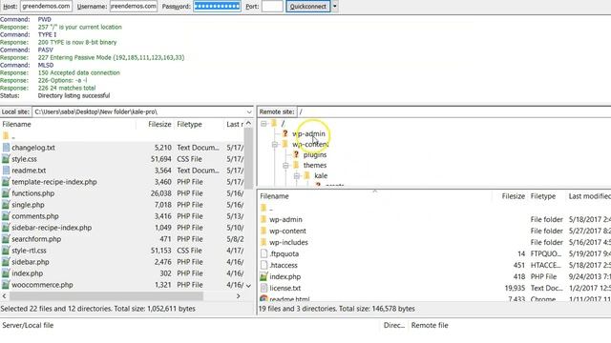Click the local list horizontal scrollbar thumb
Viewport: 611px width, 343px height.
106,296
